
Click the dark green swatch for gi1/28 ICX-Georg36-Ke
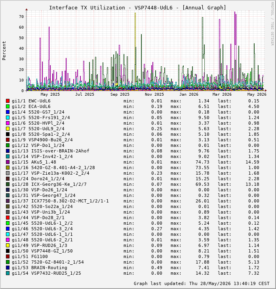coord(8,184)
